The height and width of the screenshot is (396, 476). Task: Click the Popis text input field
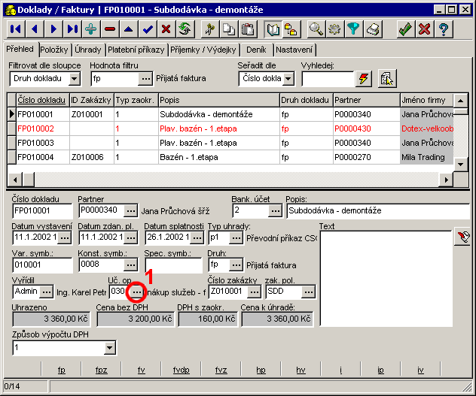pos(377,211)
